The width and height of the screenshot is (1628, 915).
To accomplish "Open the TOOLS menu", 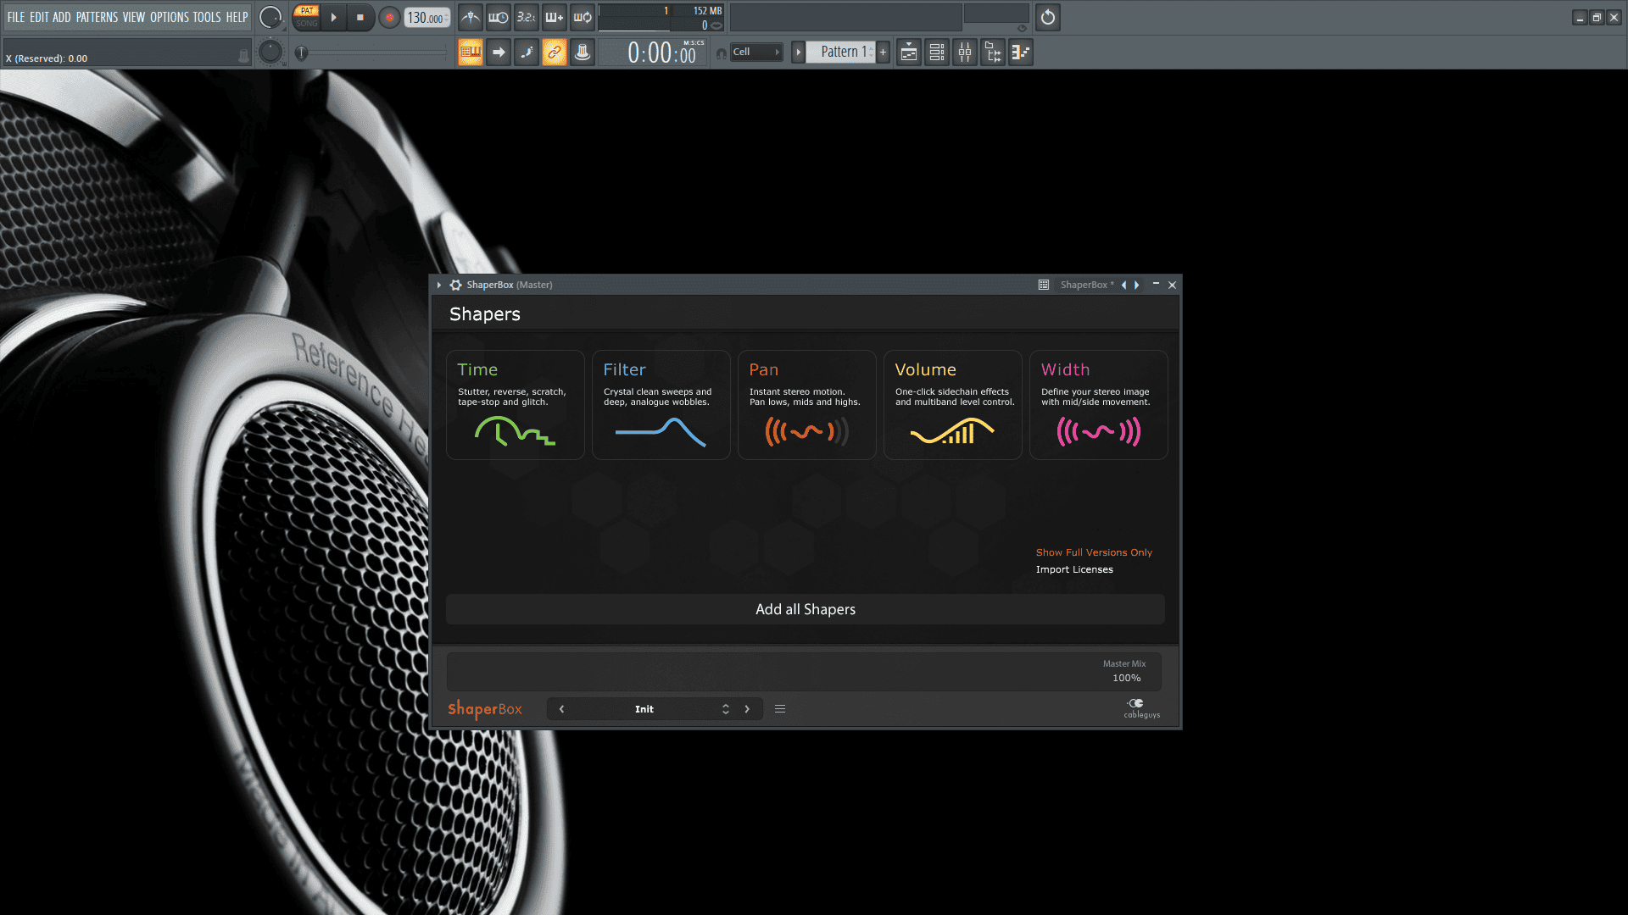I will [x=207, y=17].
